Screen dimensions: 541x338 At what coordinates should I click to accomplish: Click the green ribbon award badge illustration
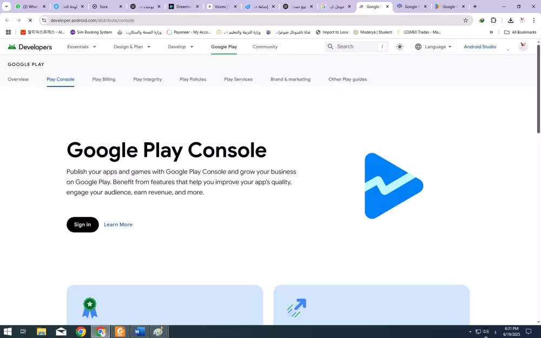tap(89, 307)
